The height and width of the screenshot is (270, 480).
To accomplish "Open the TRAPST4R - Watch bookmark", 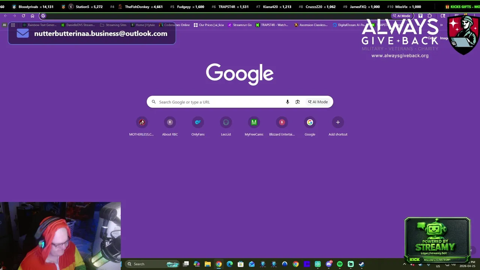I will 272,25.
